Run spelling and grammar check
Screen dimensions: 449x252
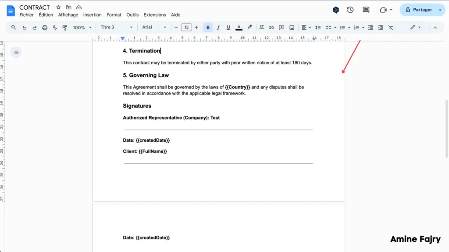pyautogui.click(x=55, y=28)
